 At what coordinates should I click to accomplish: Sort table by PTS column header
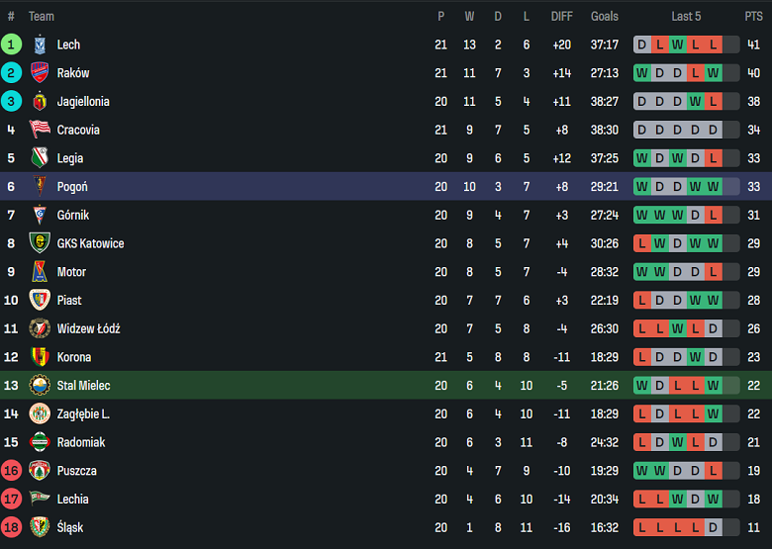(x=753, y=16)
